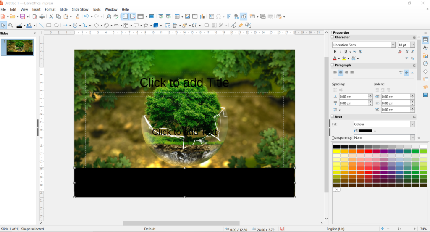
Task: Click the Print toolbar icon
Action: pyautogui.click(x=42, y=16)
